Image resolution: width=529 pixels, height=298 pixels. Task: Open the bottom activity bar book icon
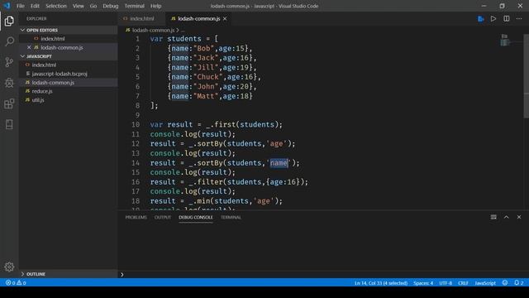[x=9, y=124]
